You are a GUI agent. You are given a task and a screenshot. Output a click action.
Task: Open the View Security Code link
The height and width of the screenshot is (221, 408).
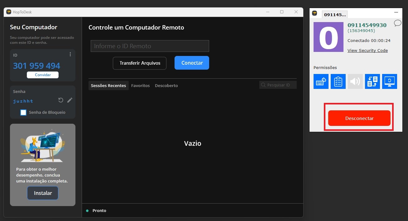pyautogui.click(x=367, y=50)
